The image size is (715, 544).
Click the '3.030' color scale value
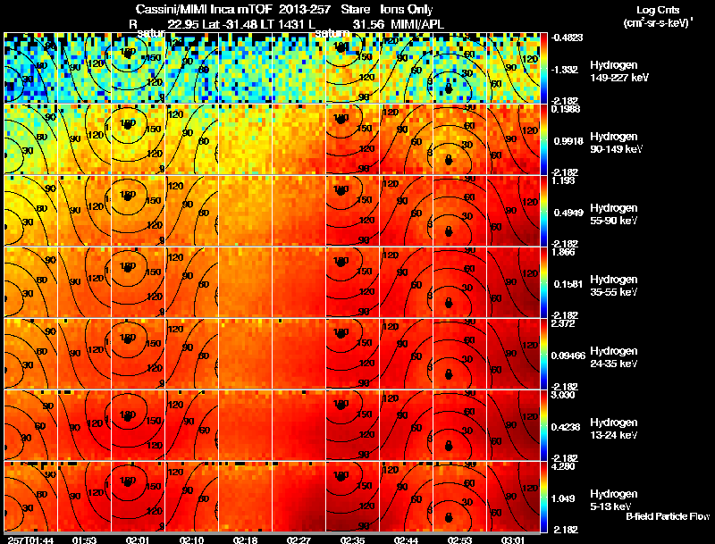(x=562, y=395)
